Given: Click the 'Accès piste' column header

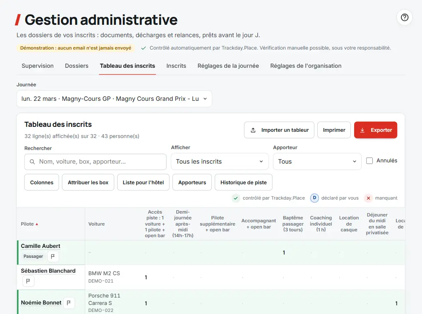Looking at the screenshot, I should pyautogui.click(x=155, y=224).
